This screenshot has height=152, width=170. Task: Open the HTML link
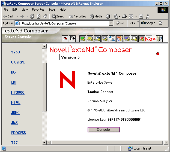[x=16, y=102]
